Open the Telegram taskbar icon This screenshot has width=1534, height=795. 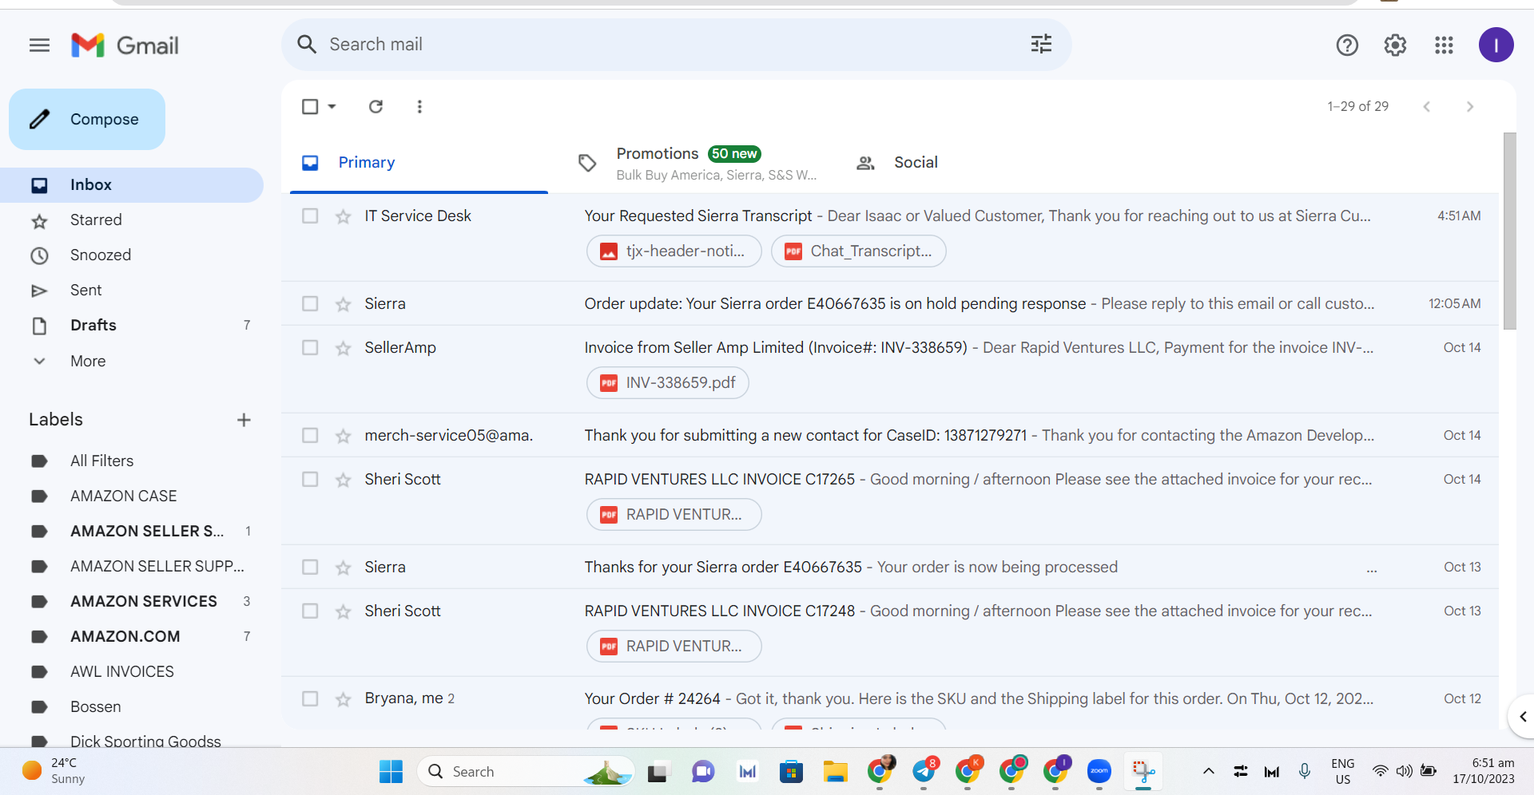coord(924,772)
